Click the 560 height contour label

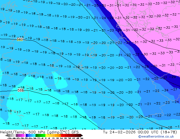coord(20,39)
